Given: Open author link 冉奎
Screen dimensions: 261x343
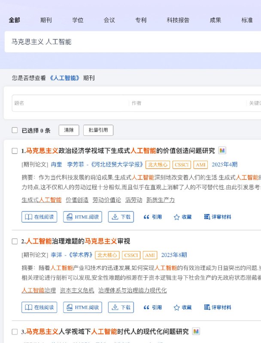Looking at the screenshot, I should (x=57, y=165).
